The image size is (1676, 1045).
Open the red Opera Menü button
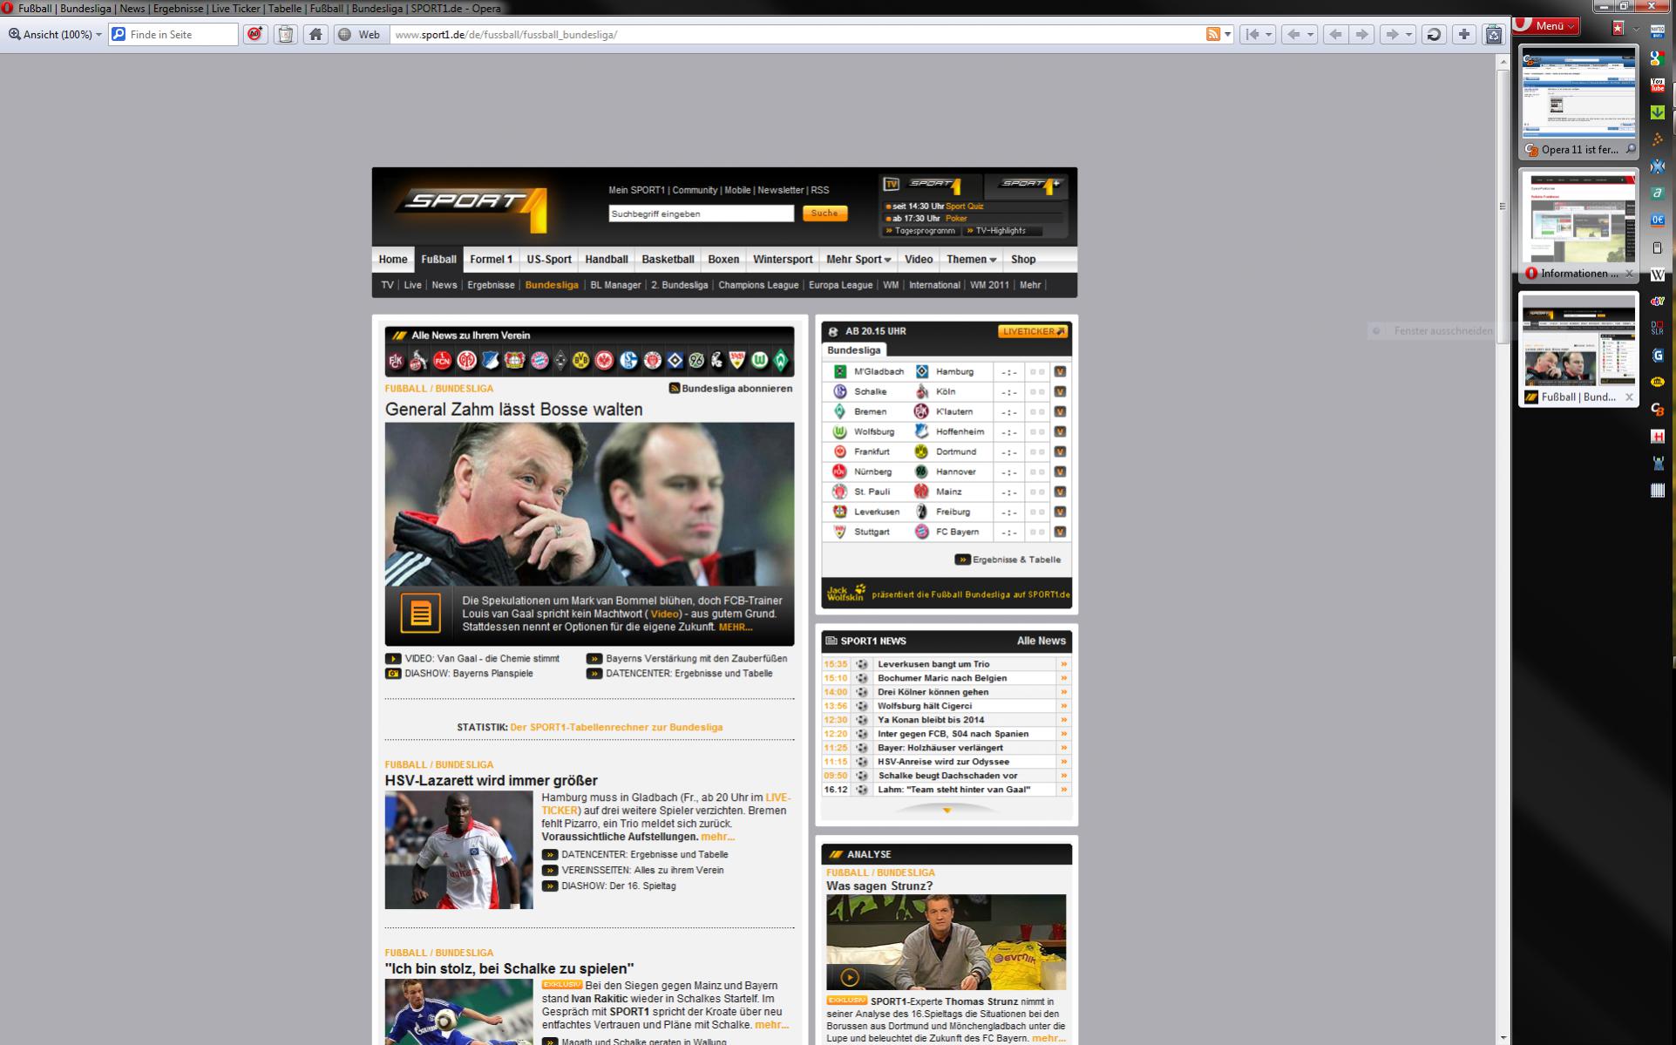[x=1548, y=26]
